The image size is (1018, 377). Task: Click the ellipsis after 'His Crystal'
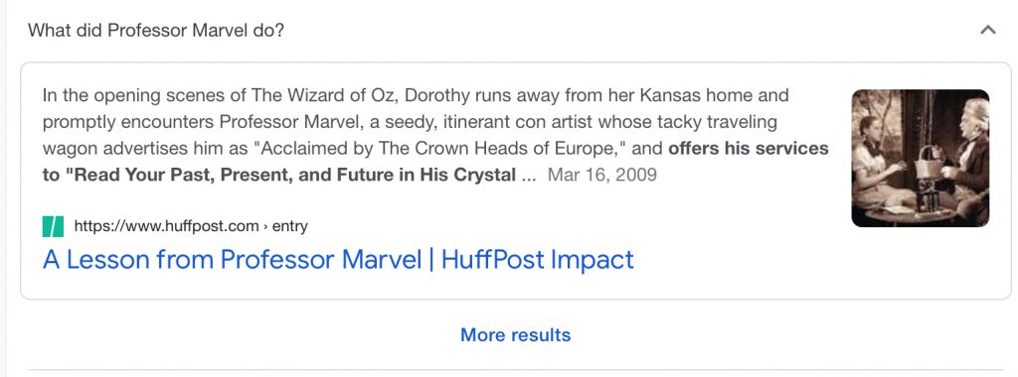pos(529,177)
